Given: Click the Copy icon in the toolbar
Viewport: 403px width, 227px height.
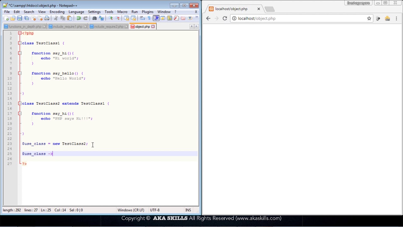Looking at the screenshot, I should click(63, 18).
